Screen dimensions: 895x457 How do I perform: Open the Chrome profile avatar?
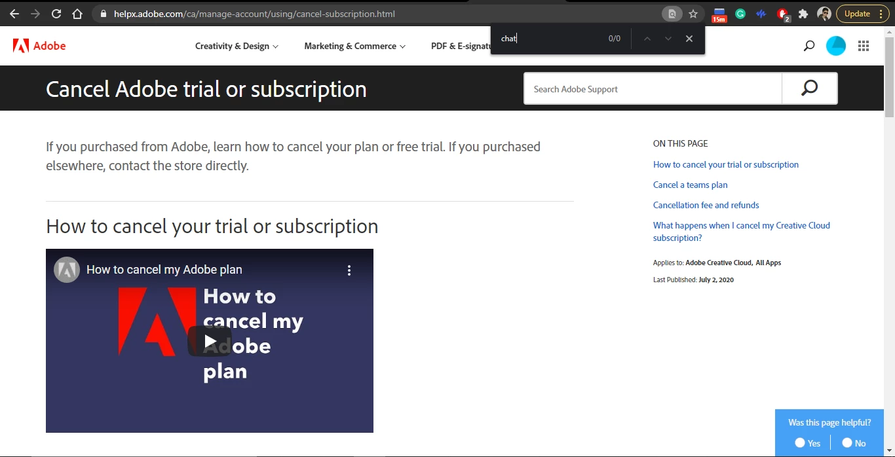[x=824, y=14]
